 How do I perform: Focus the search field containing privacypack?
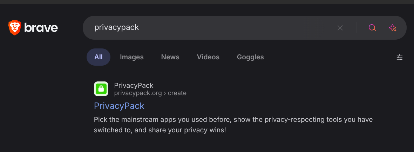(x=117, y=27)
